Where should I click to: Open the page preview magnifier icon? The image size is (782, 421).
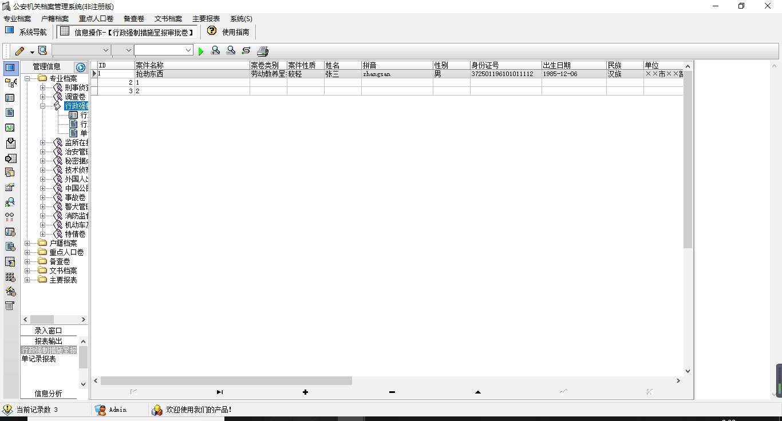(x=43, y=50)
